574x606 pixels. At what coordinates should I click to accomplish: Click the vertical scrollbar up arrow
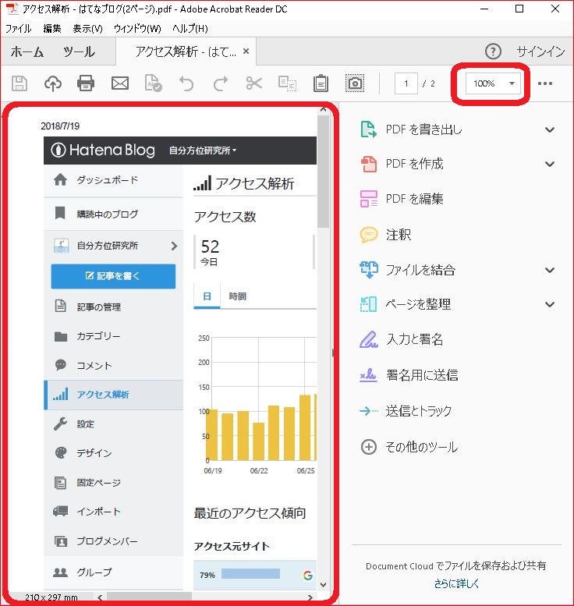[323, 110]
